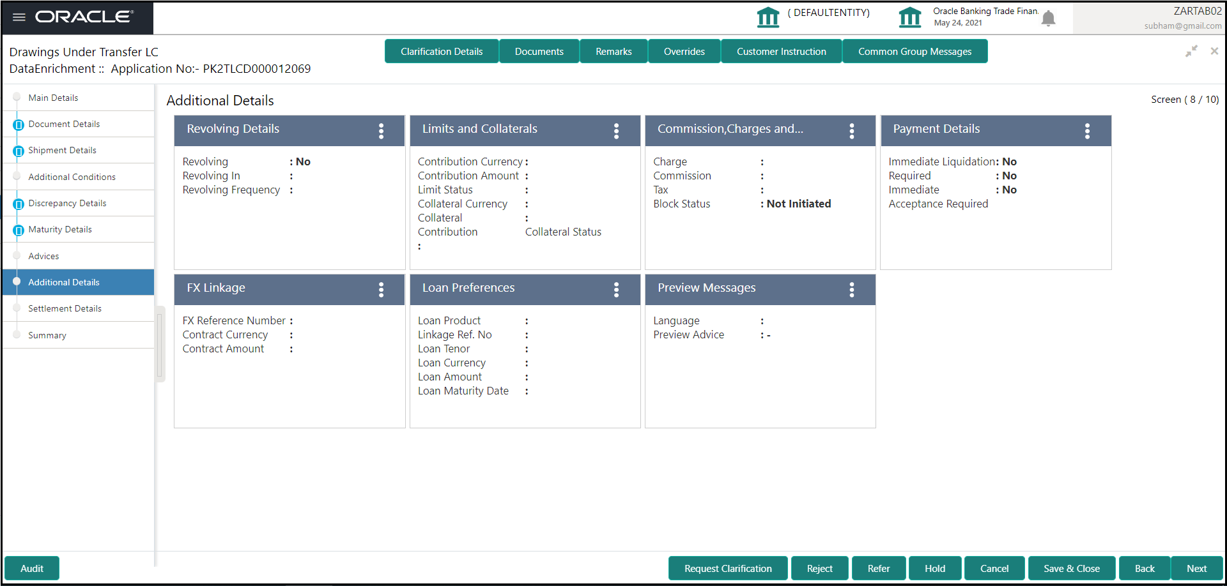Click the side panel collapse handle
This screenshot has width=1227, height=586.
pos(160,344)
